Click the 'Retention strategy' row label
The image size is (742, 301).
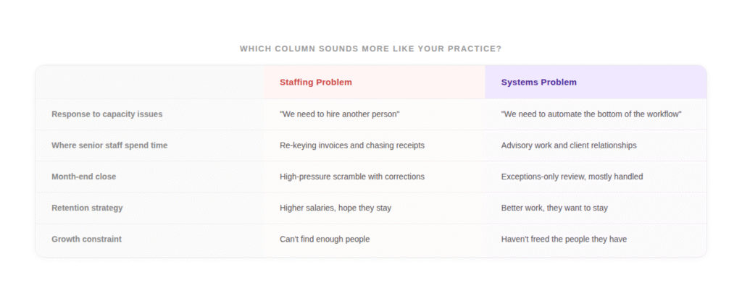(x=87, y=208)
